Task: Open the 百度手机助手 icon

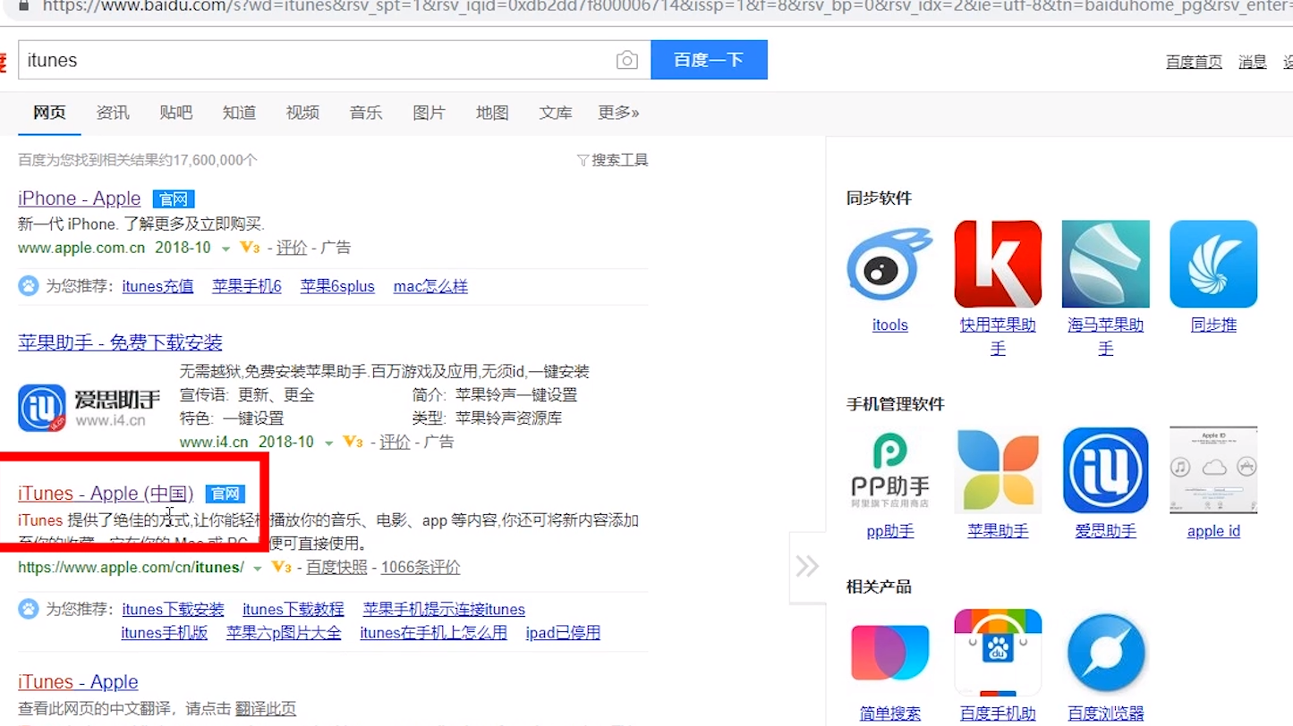Action: 998,653
